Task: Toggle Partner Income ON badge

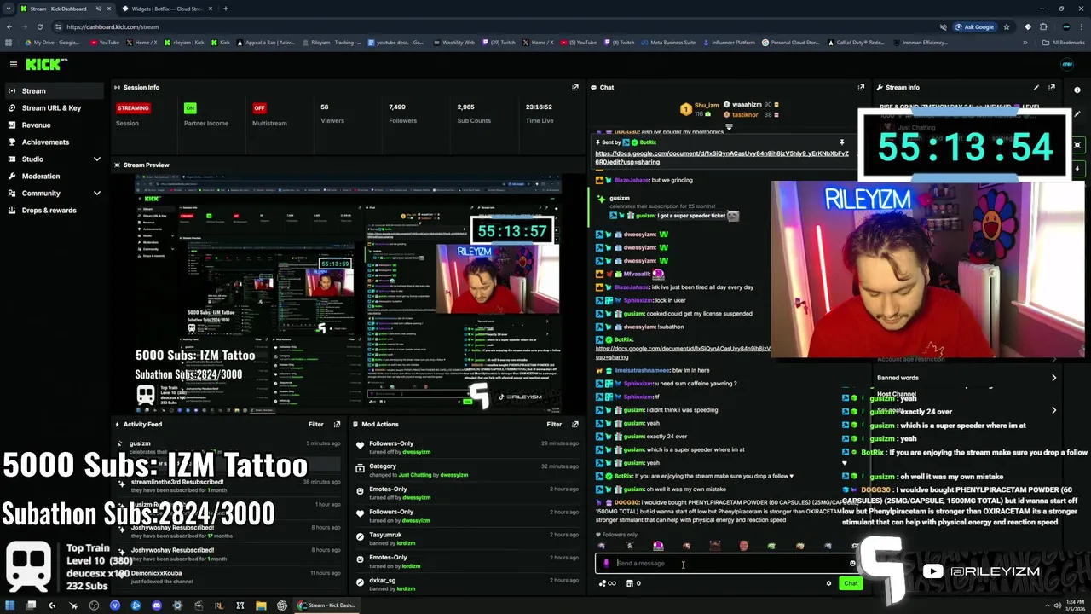Action: click(190, 108)
